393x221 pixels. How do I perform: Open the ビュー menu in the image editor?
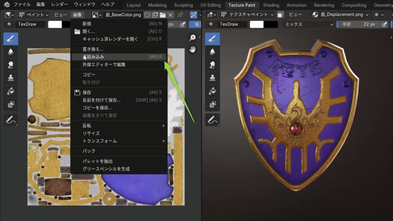61,15
